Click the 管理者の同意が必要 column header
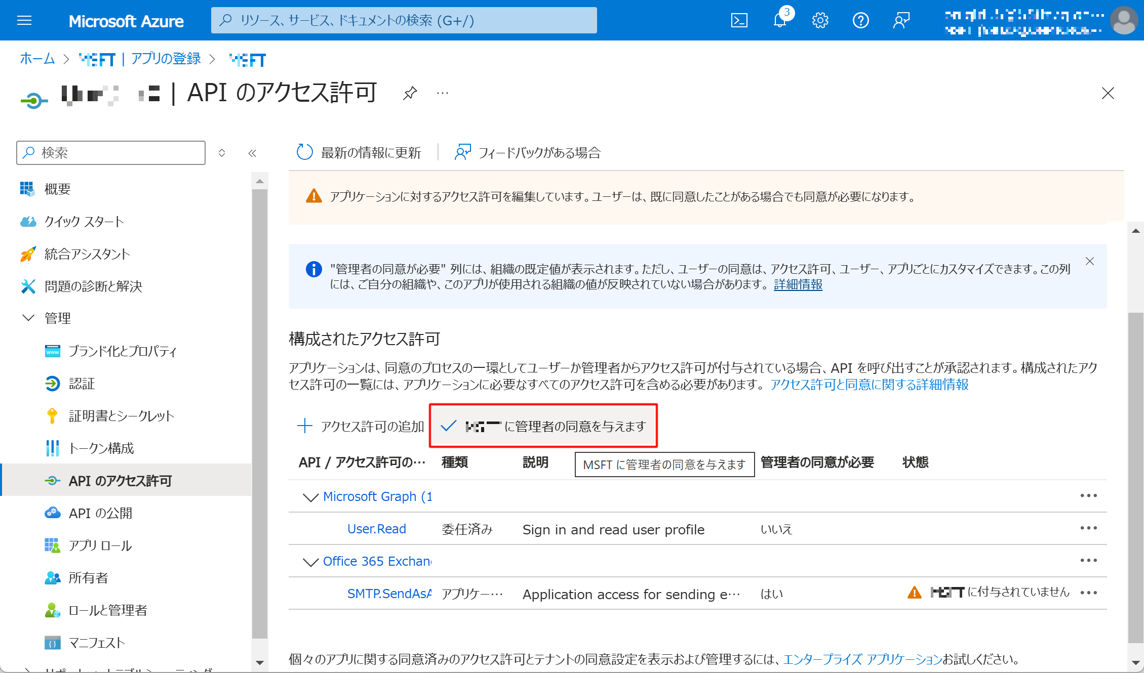 pos(817,462)
